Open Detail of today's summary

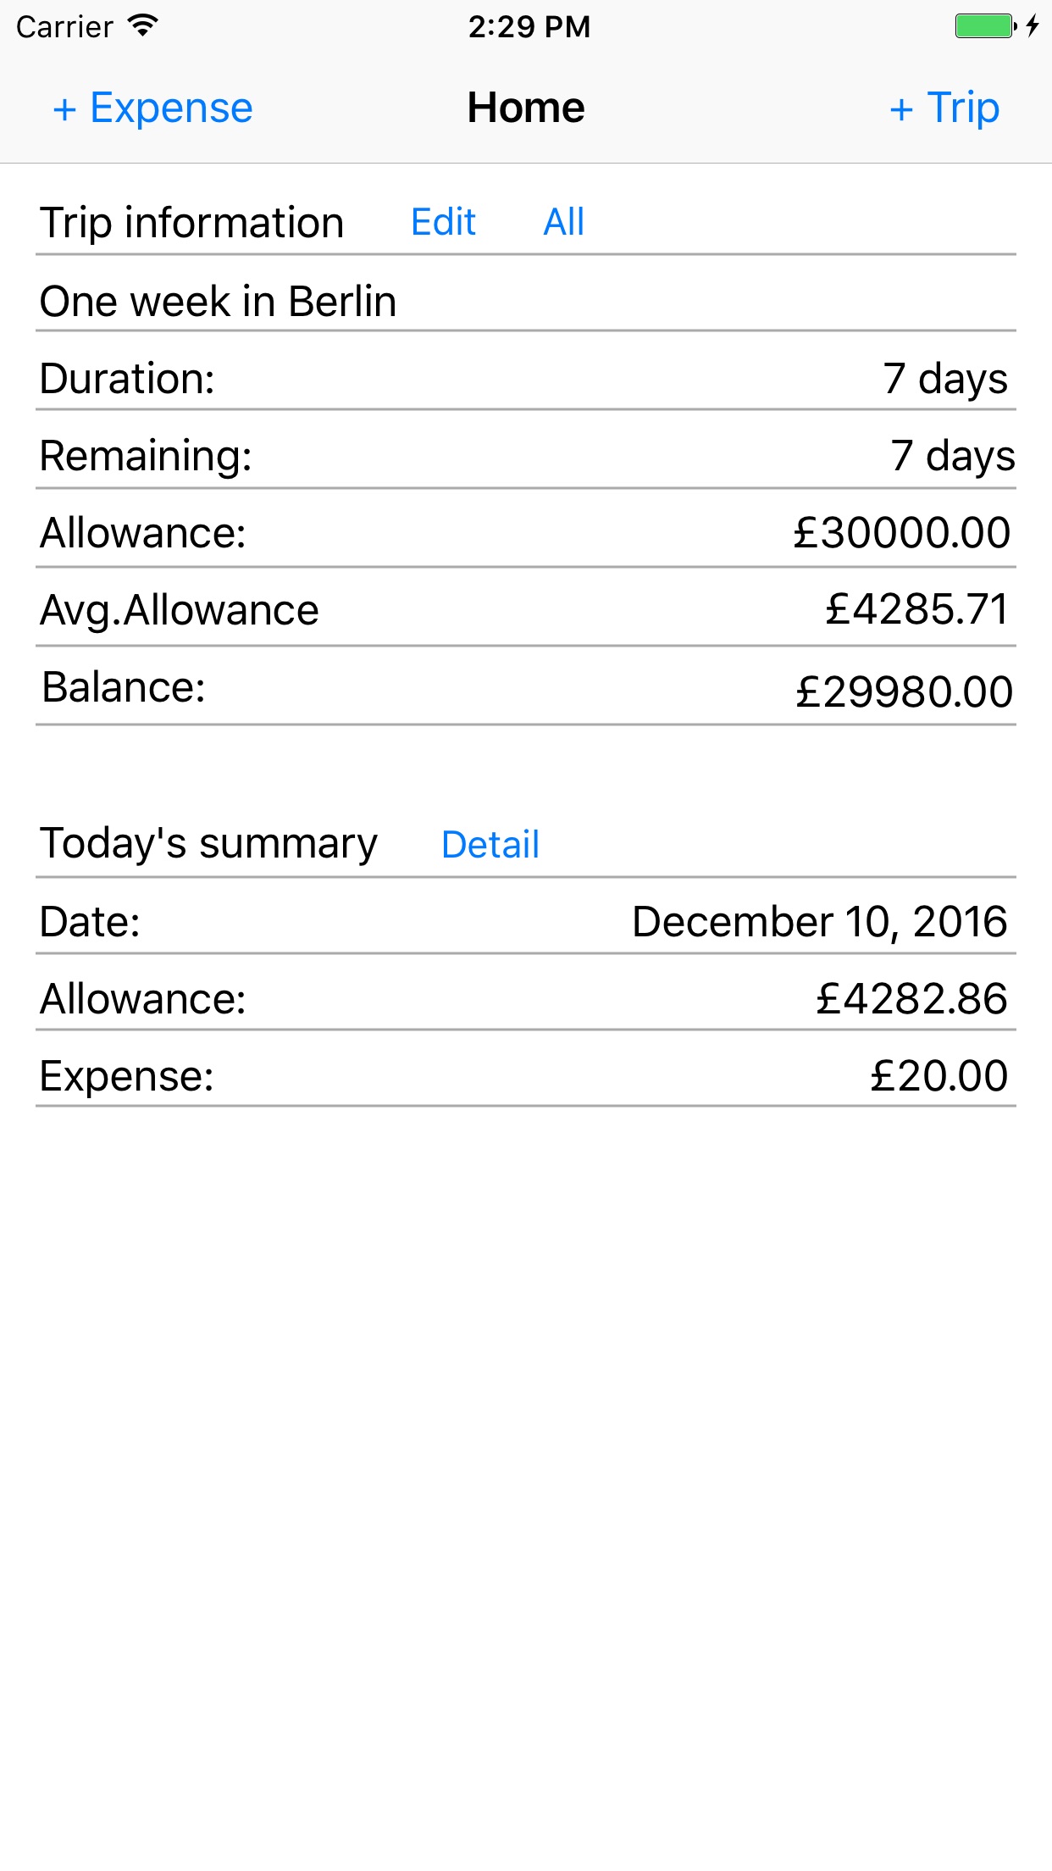coord(490,844)
